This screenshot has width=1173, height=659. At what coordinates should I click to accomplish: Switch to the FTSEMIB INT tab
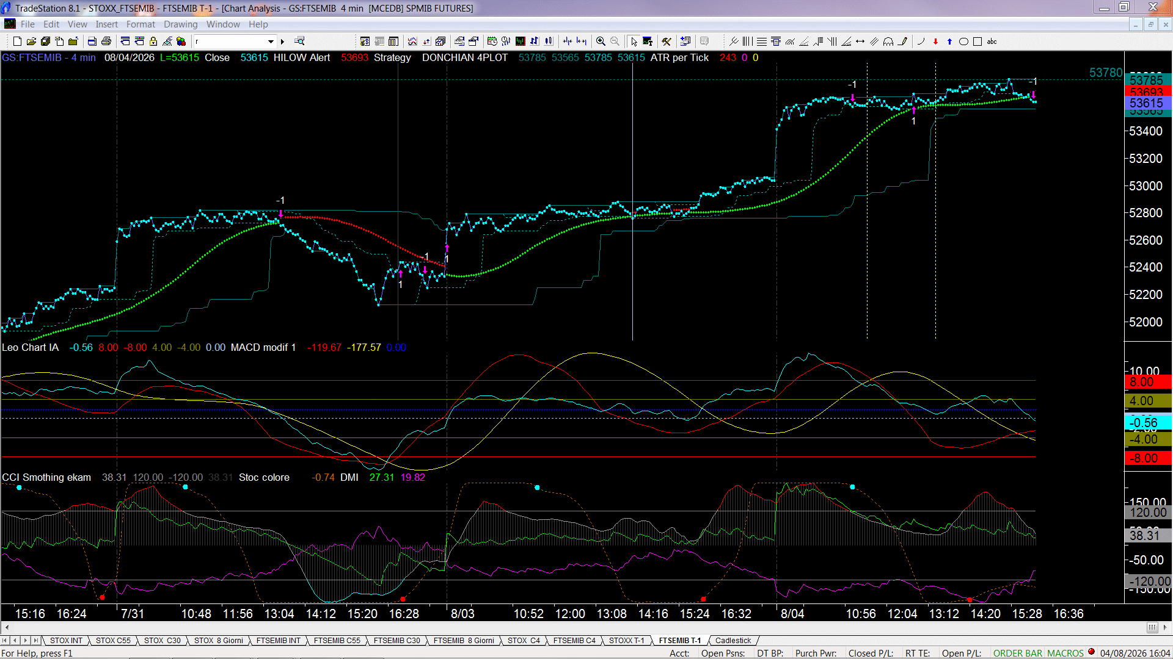coord(279,641)
